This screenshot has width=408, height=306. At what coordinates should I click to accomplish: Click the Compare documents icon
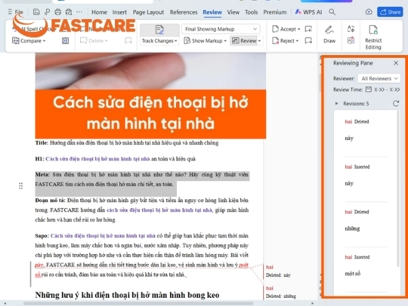[x=16, y=41]
